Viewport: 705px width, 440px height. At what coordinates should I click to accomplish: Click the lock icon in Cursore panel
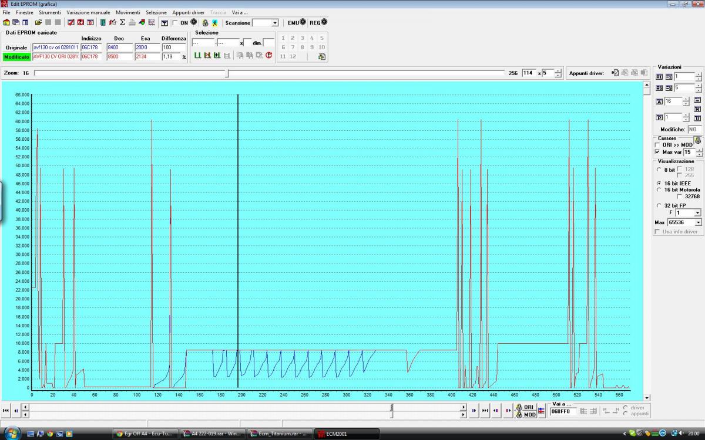coord(697,140)
